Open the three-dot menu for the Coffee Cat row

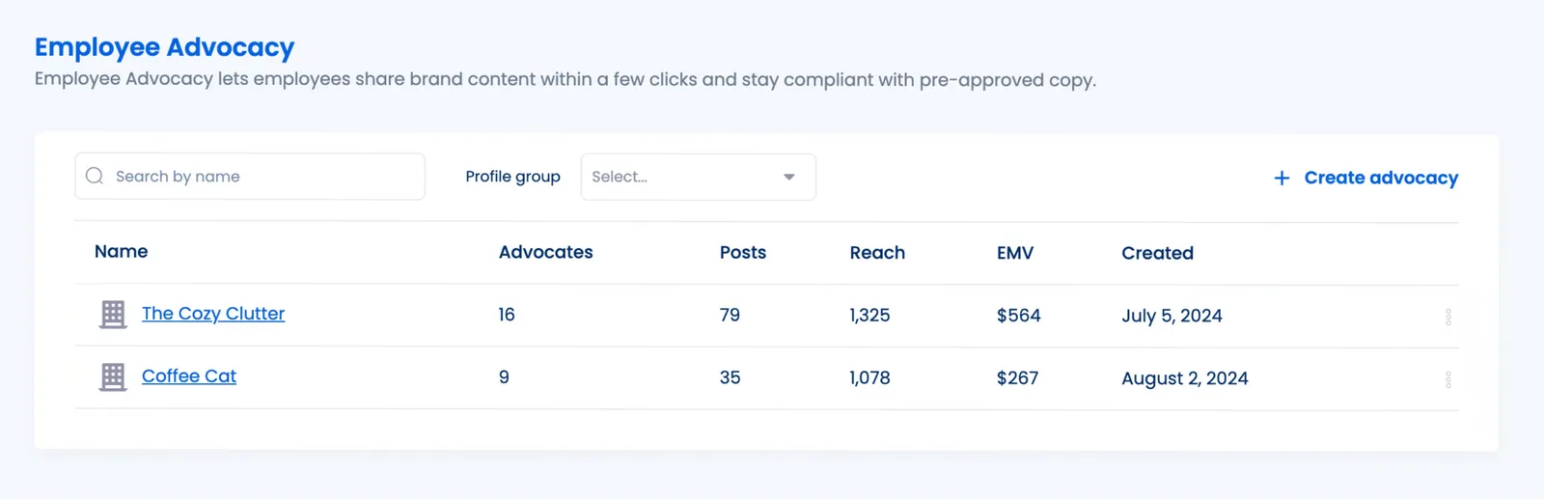(x=1447, y=379)
